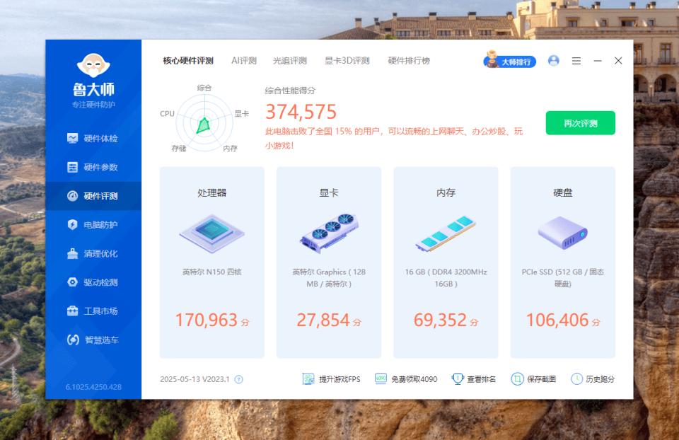Click the radar performance chart
The image size is (679, 440).
[x=204, y=123]
